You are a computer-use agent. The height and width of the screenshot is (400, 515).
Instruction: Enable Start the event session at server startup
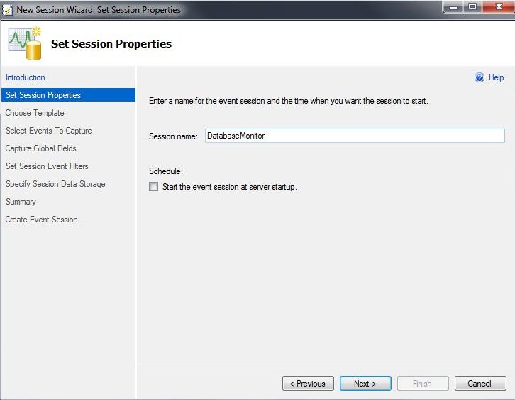coord(154,187)
